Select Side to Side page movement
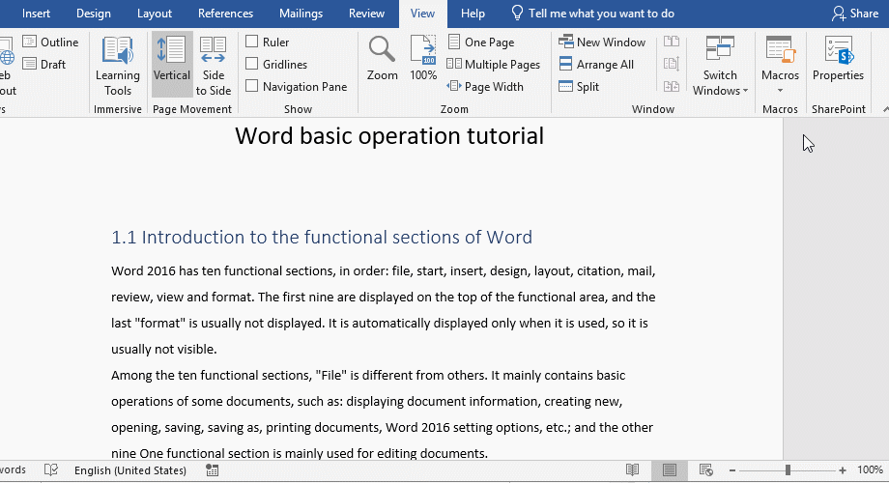 point(214,67)
